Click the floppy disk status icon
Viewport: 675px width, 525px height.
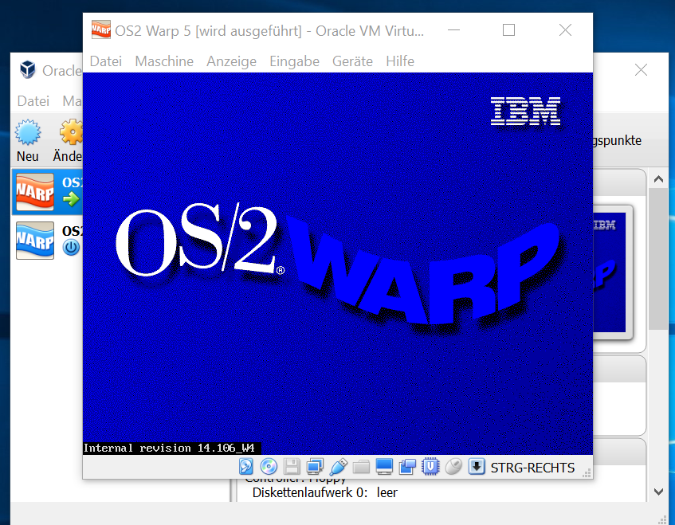pos(292,467)
